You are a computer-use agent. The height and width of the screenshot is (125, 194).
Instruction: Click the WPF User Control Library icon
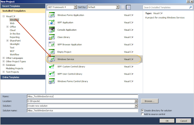coord(52,74)
